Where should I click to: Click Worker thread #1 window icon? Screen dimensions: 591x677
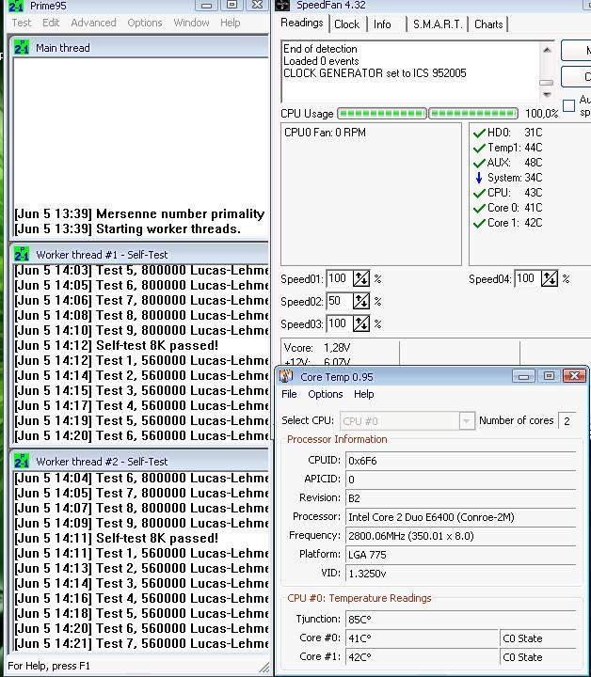click(21, 254)
